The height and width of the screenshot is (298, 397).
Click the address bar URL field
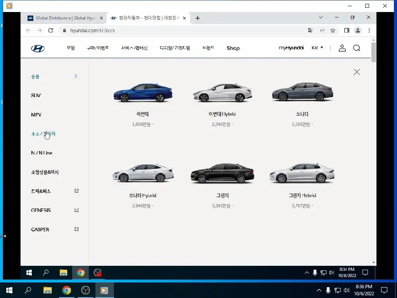tap(182, 30)
